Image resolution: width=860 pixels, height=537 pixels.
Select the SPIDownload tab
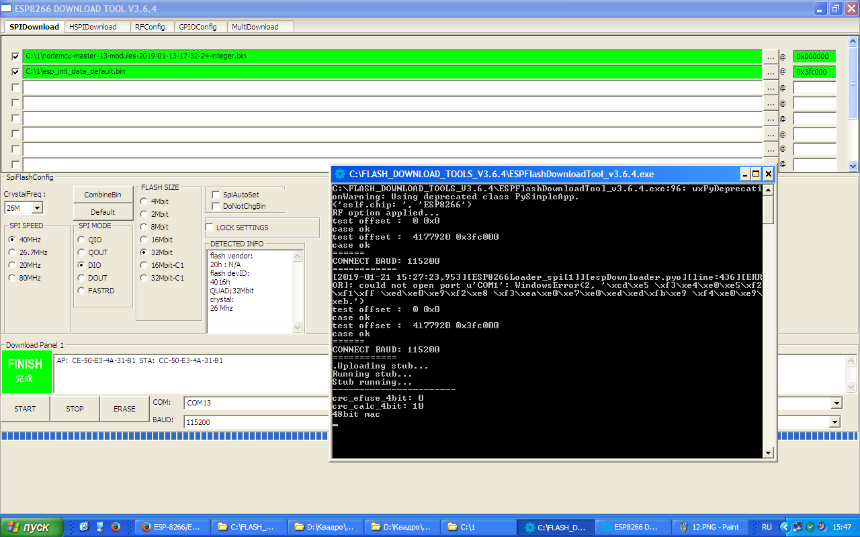click(34, 27)
